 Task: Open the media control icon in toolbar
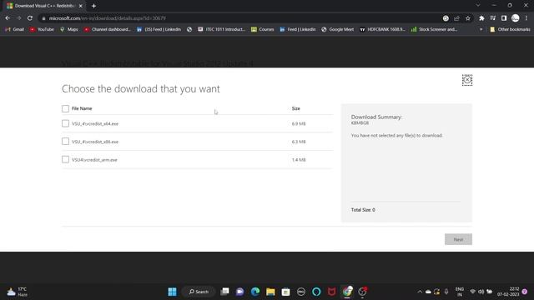(493, 18)
